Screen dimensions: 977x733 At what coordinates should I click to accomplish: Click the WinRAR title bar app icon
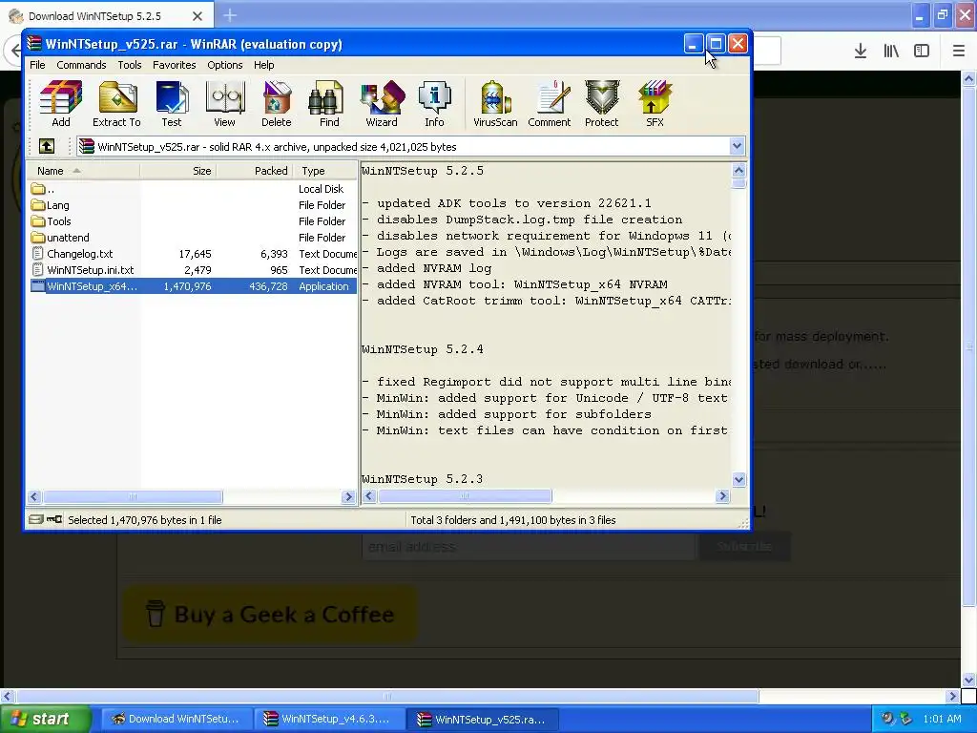tap(33, 44)
